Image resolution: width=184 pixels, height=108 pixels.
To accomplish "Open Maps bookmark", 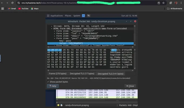I will pyautogui.click(x=35, y=9).
